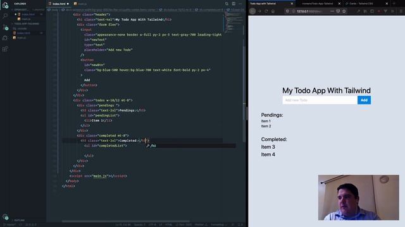Click the /h3 autocomplete suggestion
The width and height of the screenshot is (405, 227).
click(x=190, y=146)
